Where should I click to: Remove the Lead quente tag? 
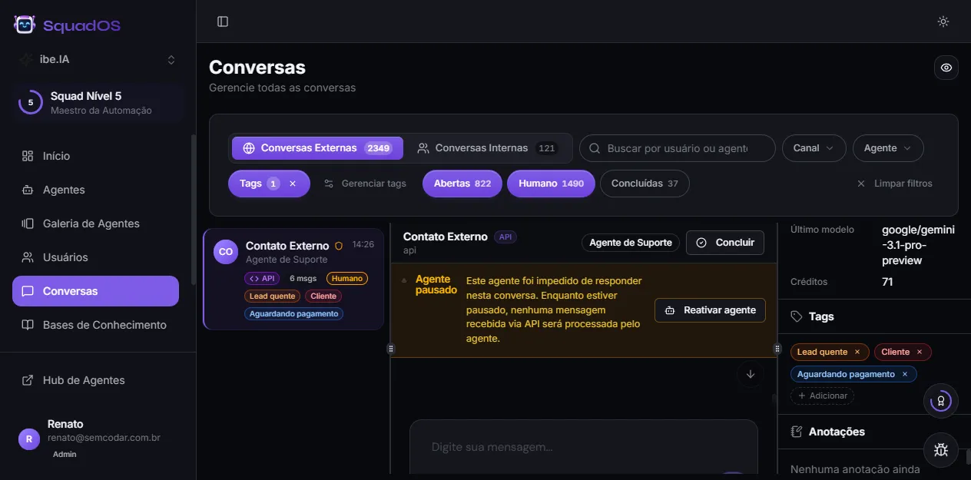tap(857, 352)
